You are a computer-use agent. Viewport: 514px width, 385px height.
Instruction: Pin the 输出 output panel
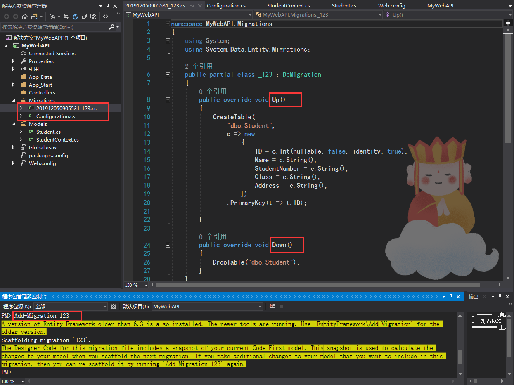(501, 296)
